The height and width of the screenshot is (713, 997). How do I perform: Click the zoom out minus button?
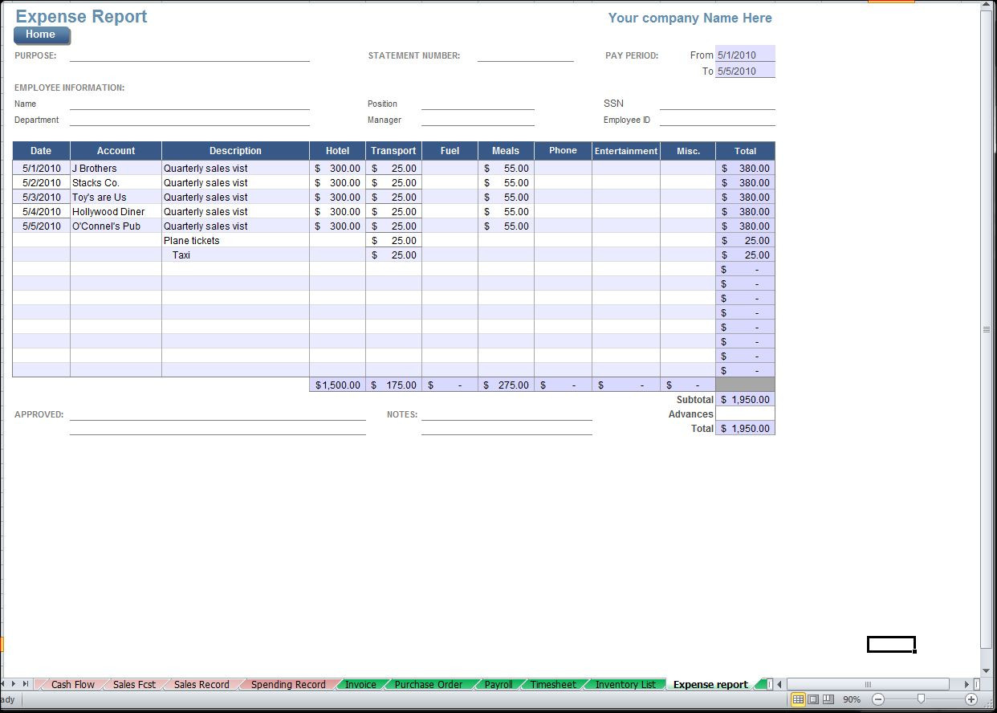pos(877,699)
